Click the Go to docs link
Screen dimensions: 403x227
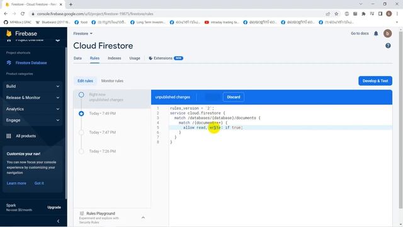(360, 33)
